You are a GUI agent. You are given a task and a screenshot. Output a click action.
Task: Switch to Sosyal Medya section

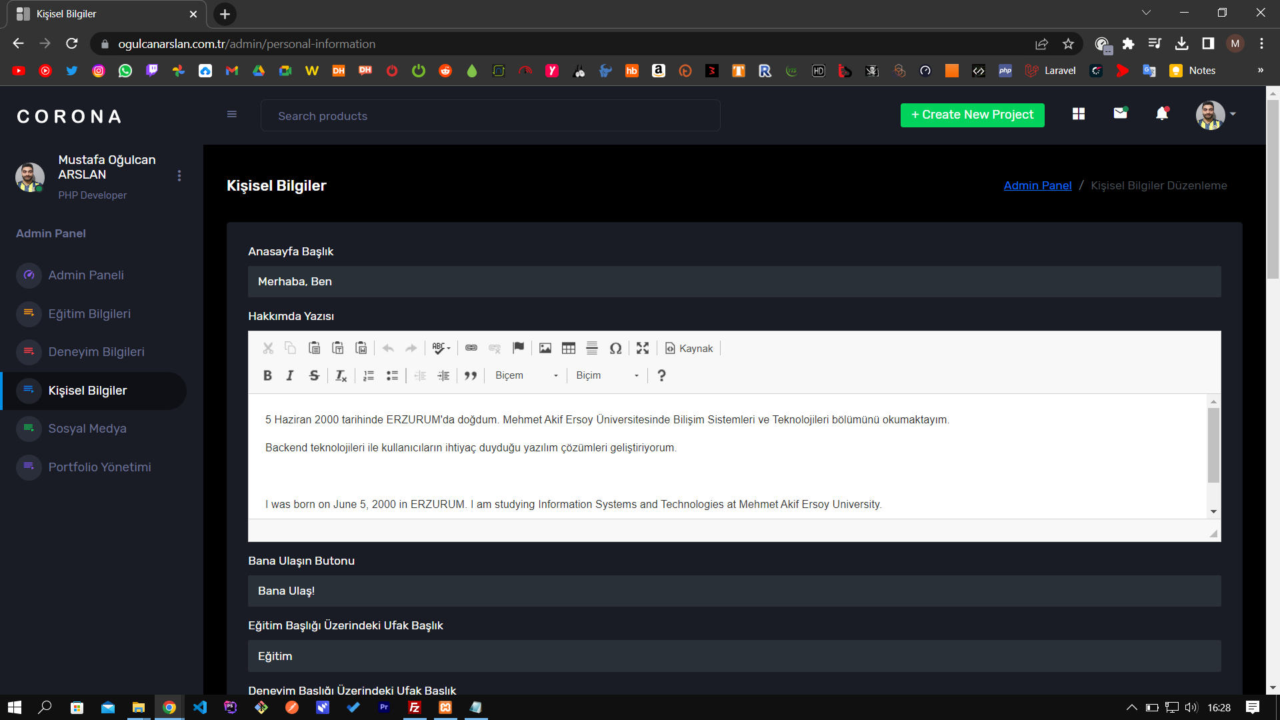(x=87, y=429)
